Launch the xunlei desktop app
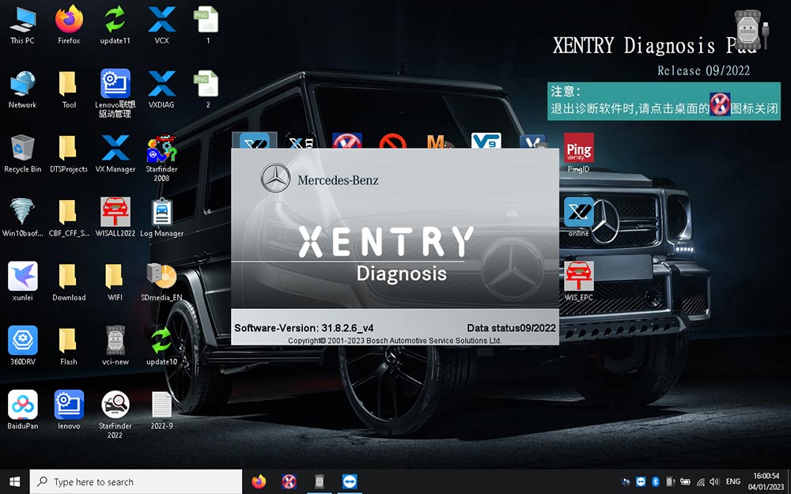The image size is (791, 494). pyautogui.click(x=23, y=282)
